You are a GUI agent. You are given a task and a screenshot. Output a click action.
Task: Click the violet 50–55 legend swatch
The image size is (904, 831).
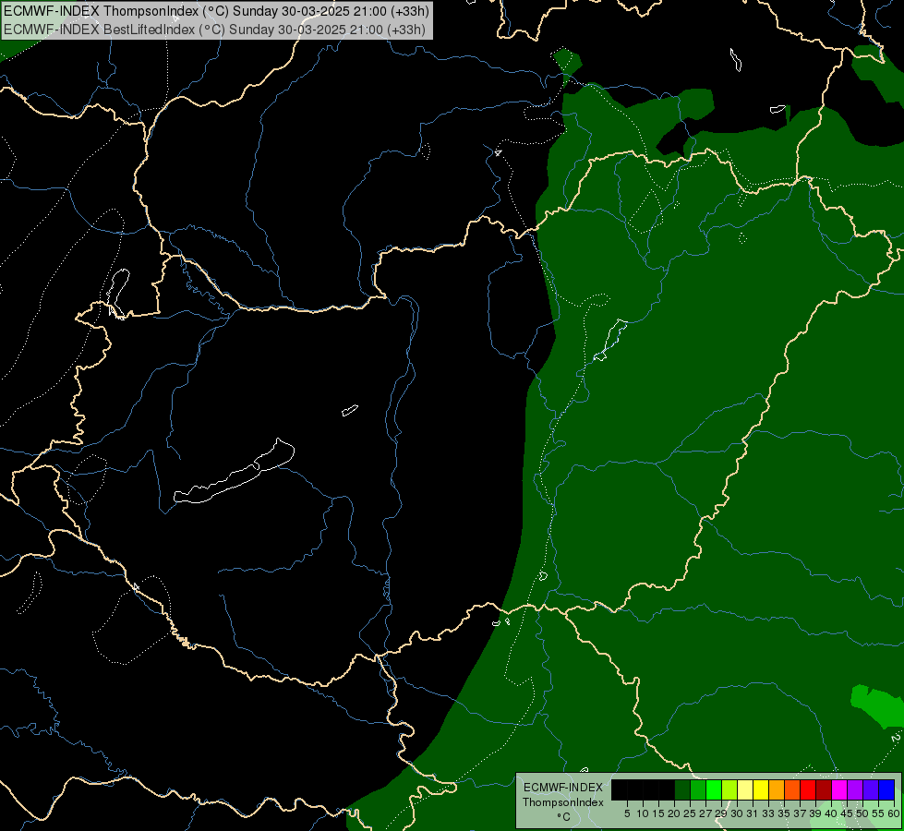click(x=871, y=789)
